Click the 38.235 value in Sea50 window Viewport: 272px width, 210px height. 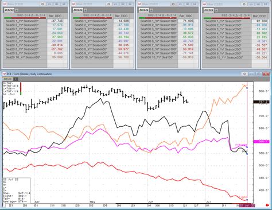(x=123, y=45)
